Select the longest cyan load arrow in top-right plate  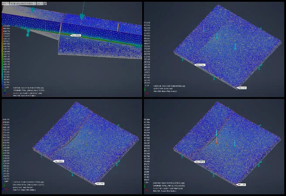(235, 46)
